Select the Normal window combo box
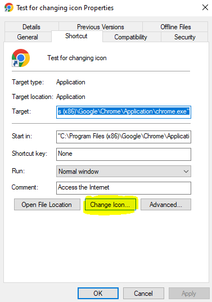Viewport: 212px width, 302px height. 124,171
